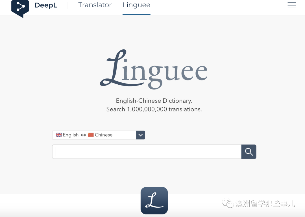Image resolution: width=305 pixels, height=217 pixels.
Task: Click the China flag icon in language selector
Action: pyautogui.click(x=91, y=135)
